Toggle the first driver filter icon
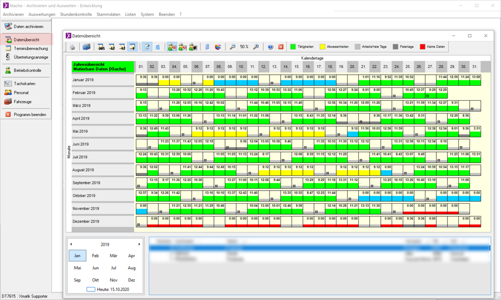Screen dimensions: 501x300 tap(172, 47)
